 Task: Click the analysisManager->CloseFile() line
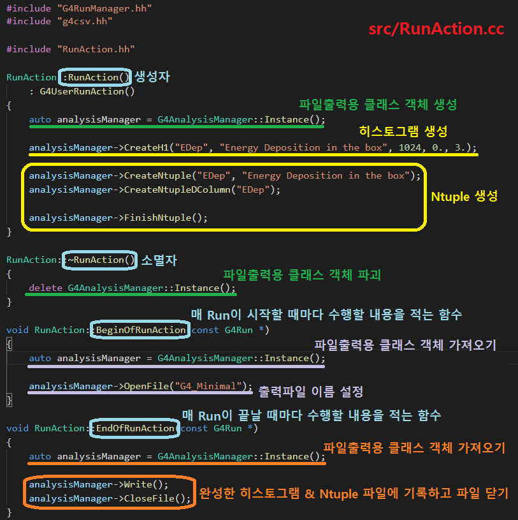coord(110,498)
